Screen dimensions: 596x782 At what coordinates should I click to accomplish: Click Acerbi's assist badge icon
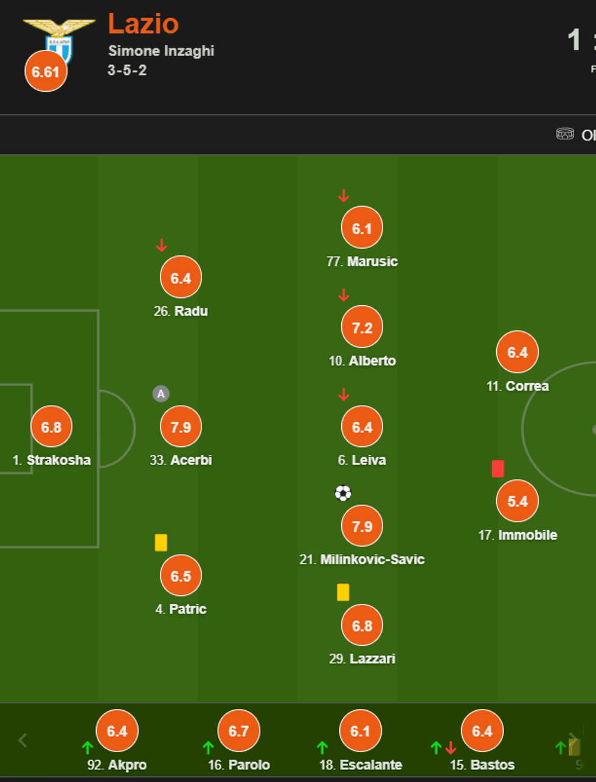coord(161,394)
